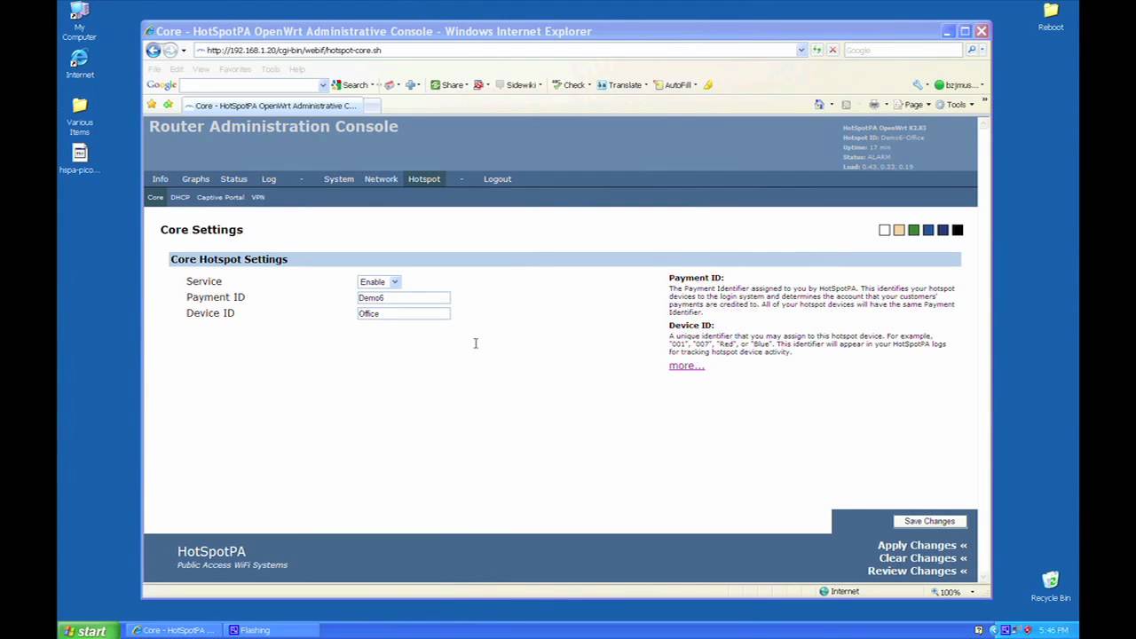Screen dimensions: 1136x639
Task: Choose the black color theme swatch
Action: pyautogui.click(x=958, y=230)
